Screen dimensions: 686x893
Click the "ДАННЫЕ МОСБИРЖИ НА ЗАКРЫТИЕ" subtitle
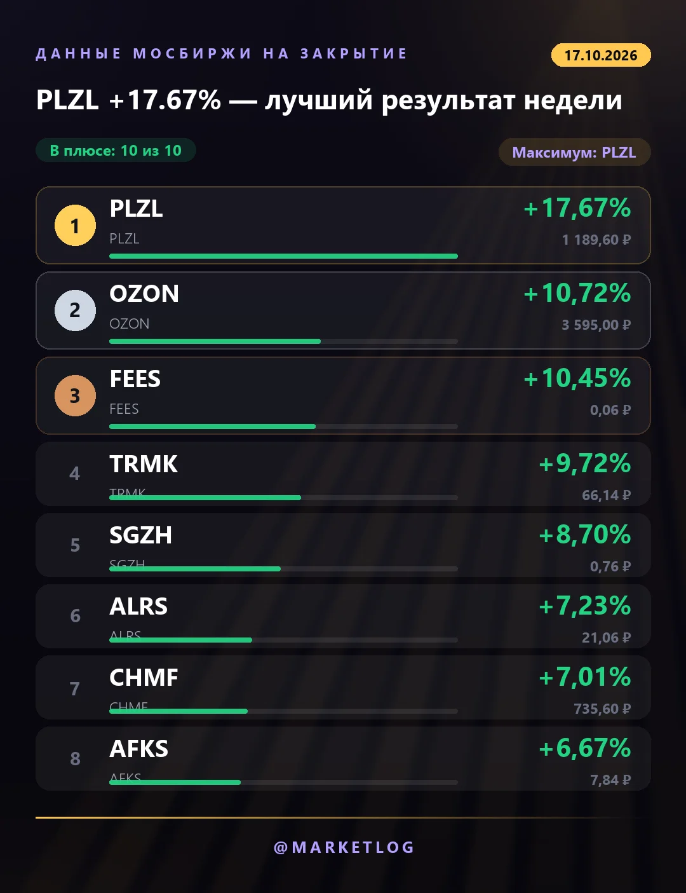pos(221,53)
